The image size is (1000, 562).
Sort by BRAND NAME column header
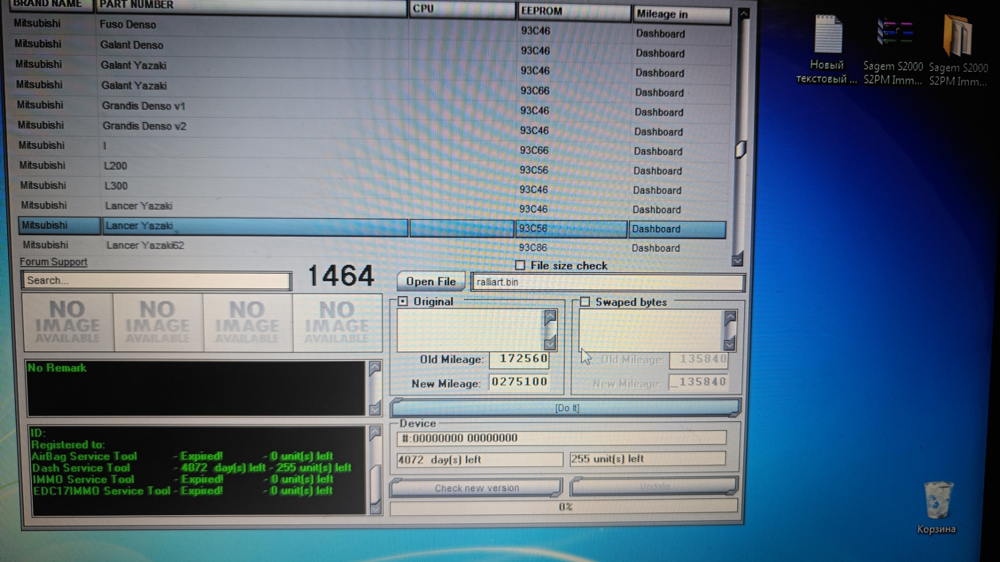51,5
